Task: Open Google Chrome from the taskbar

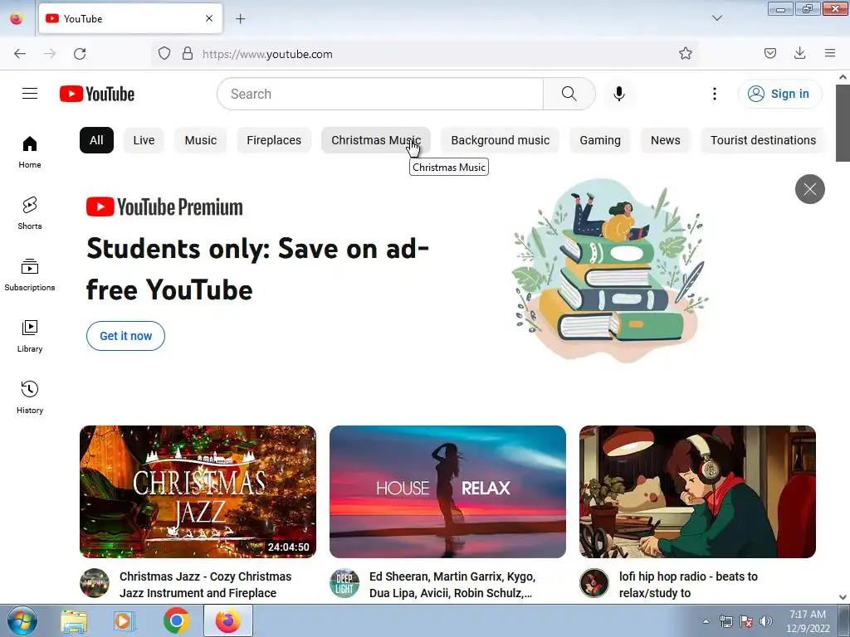Action: 176,620
